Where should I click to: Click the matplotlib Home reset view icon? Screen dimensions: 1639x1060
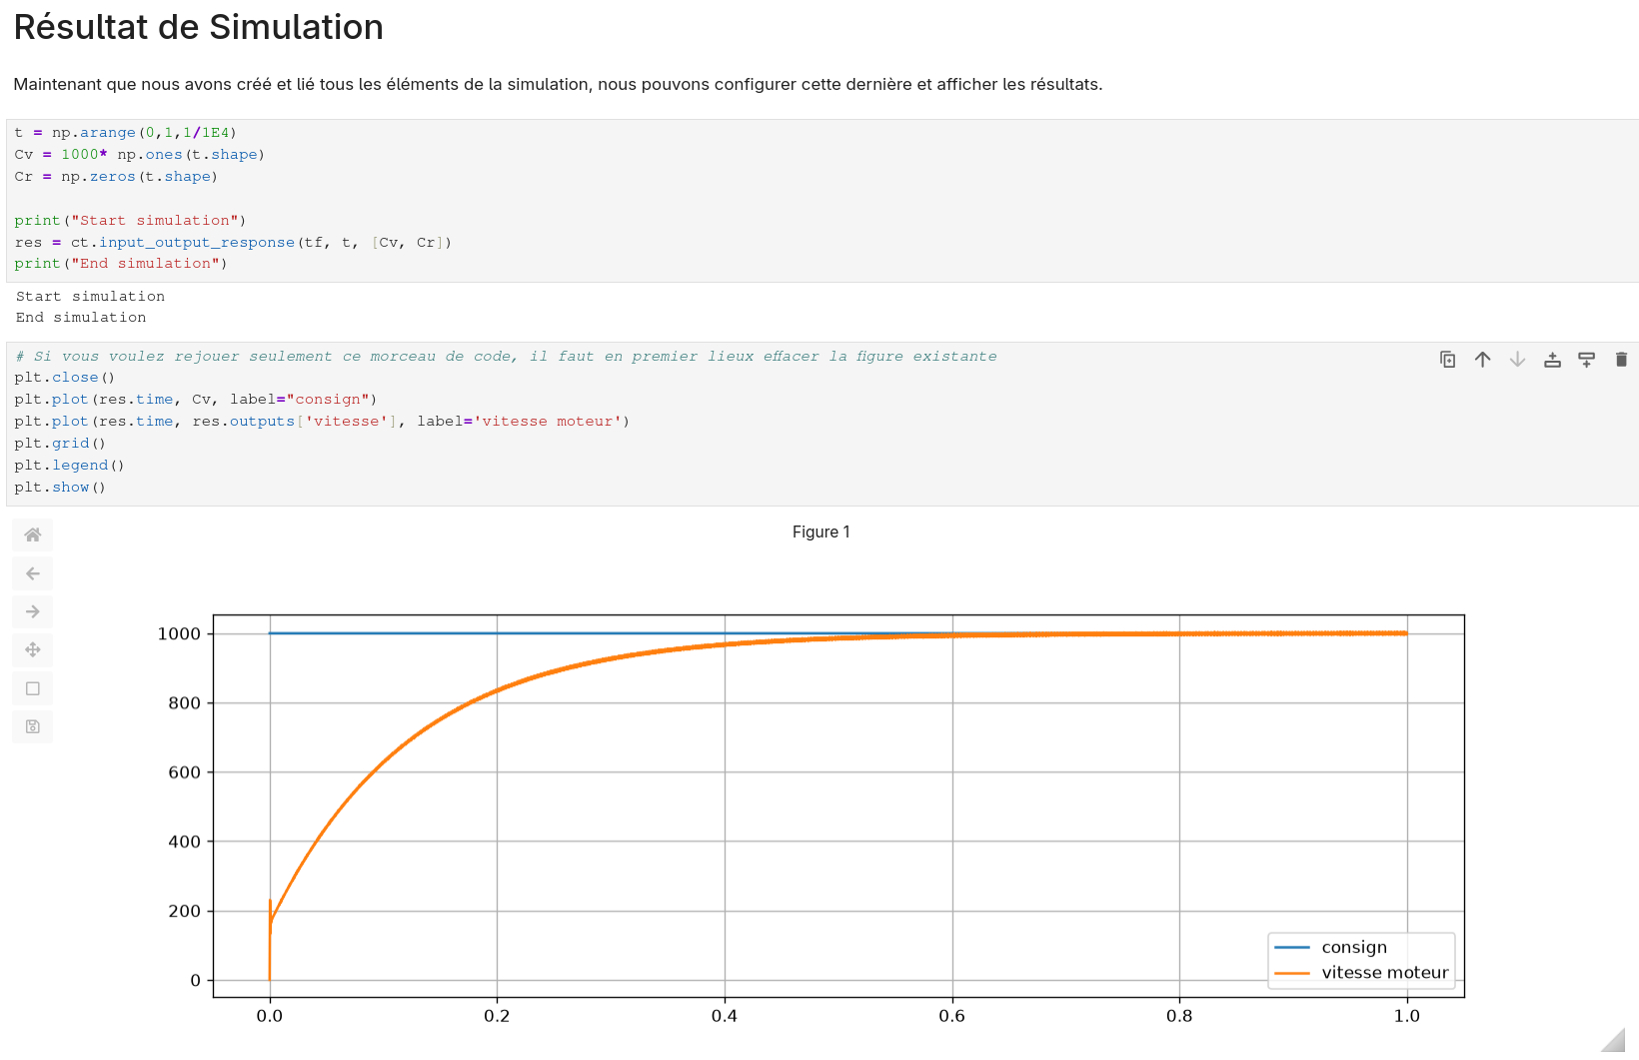pyautogui.click(x=33, y=534)
